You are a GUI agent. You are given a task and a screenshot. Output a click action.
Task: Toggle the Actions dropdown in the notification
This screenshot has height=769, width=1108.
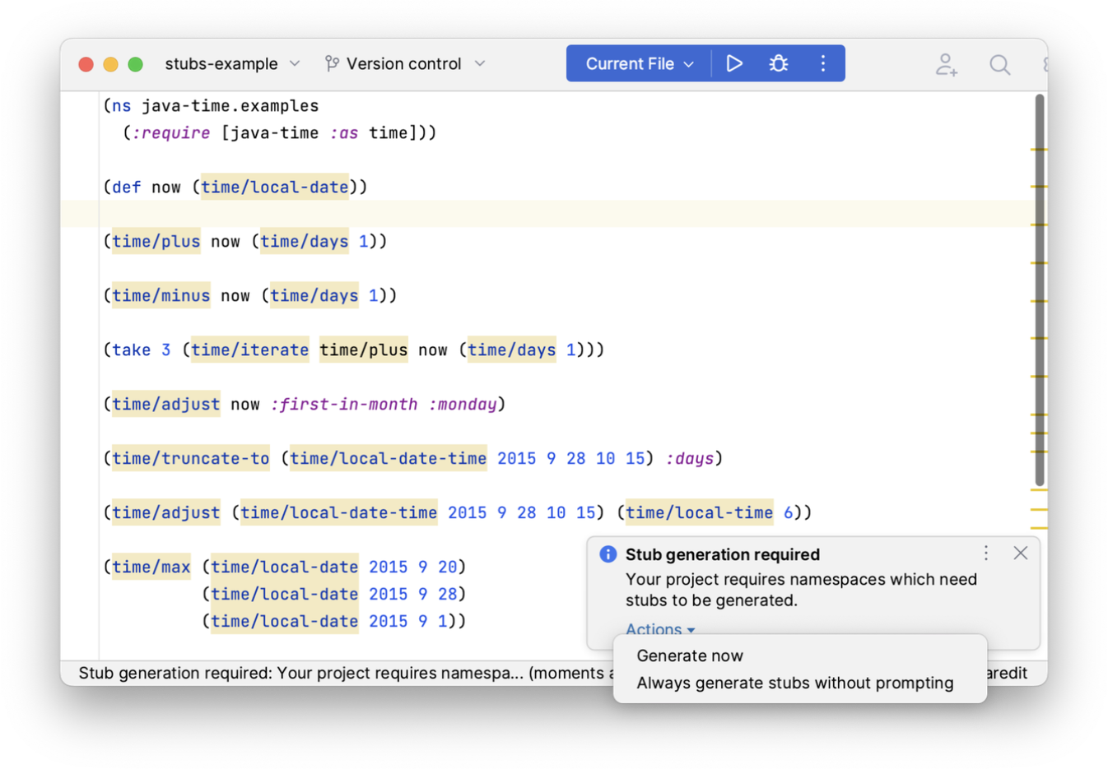point(660,629)
